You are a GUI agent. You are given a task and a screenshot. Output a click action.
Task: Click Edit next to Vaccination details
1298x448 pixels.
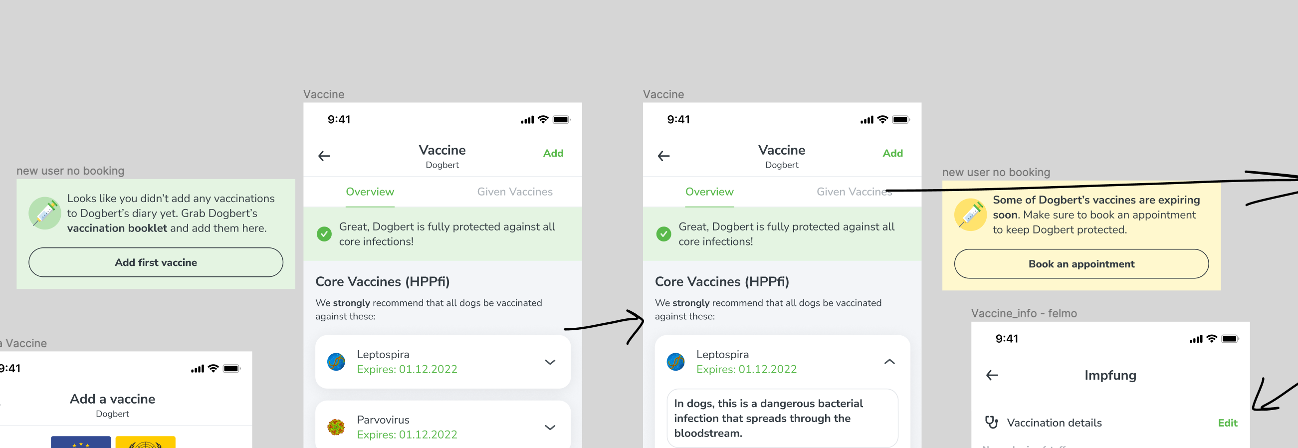click(x=1227, y=423)
